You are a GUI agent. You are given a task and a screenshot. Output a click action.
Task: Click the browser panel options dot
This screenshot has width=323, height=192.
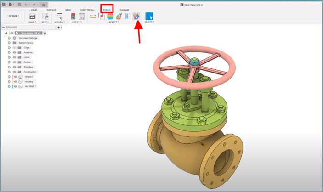[x=59, y=28]
